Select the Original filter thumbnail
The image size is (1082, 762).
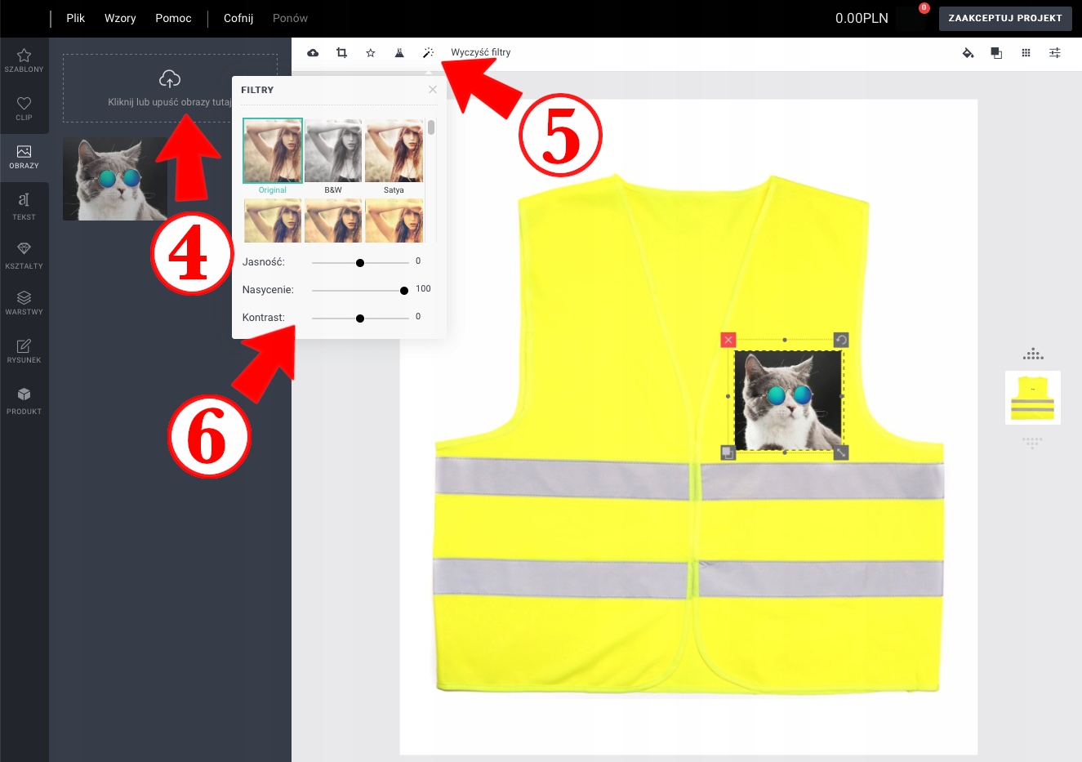point(273,150)
